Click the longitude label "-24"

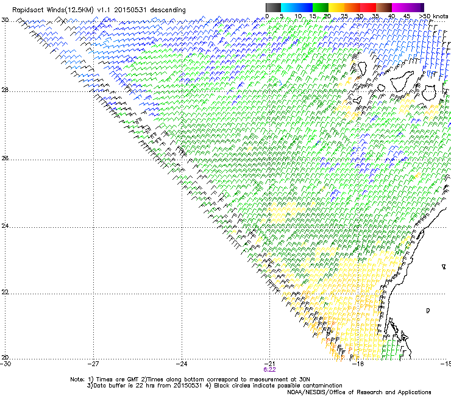click(182, 364)
